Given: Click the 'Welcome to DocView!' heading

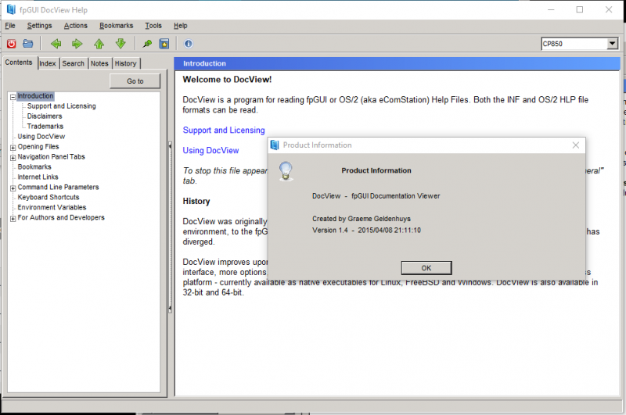Looking at the screenshot, I should tap(227, 80).
